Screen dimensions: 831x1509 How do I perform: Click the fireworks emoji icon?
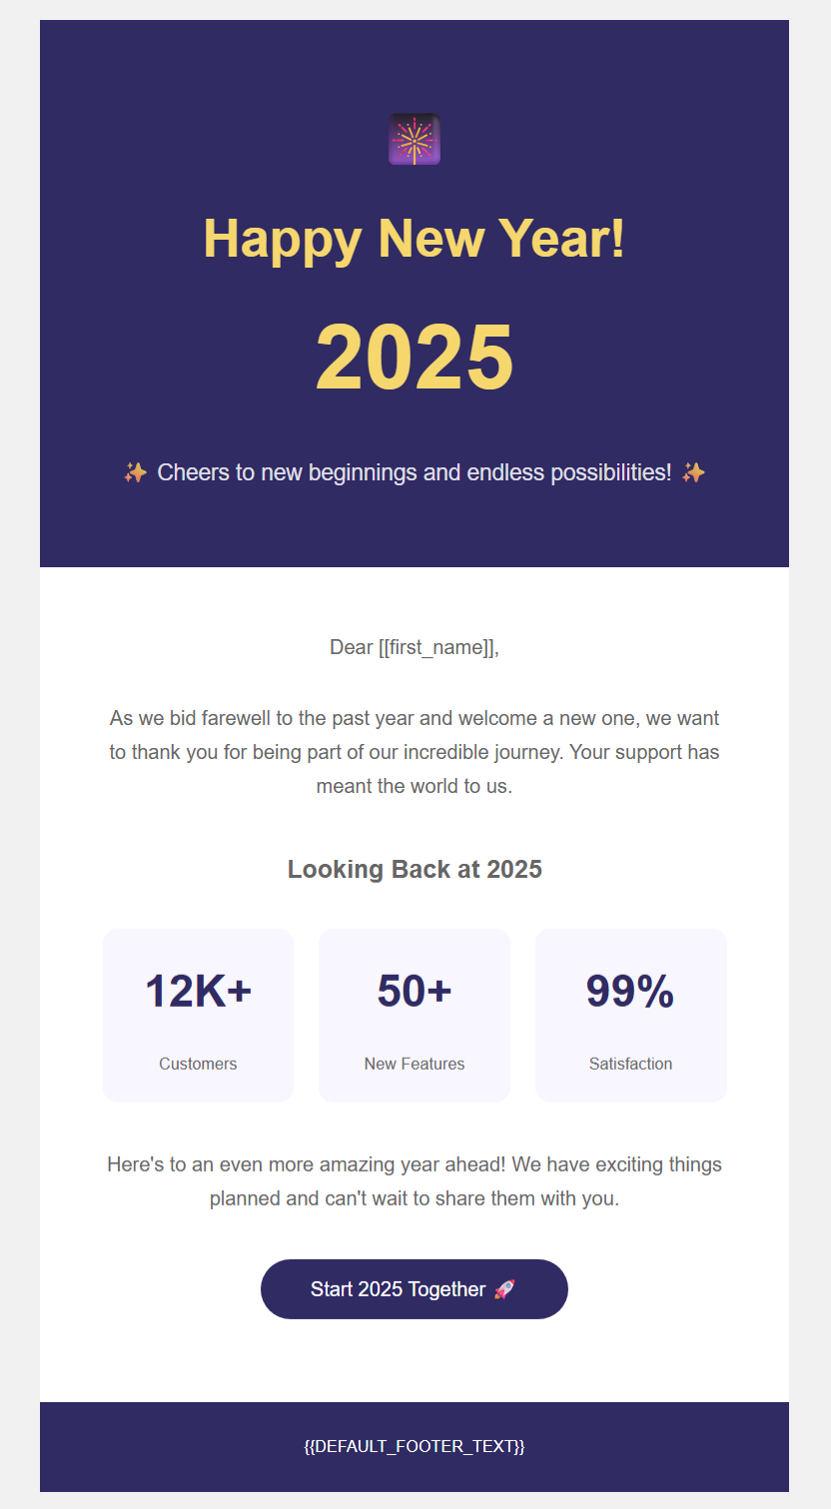click(415, 139)
